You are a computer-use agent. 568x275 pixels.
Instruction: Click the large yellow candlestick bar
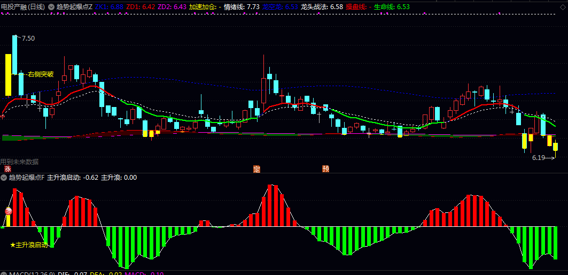click(8, 75)
